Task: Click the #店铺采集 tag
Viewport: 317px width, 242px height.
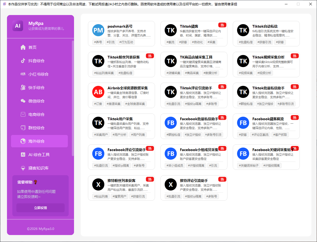Action: coord(173,73)
